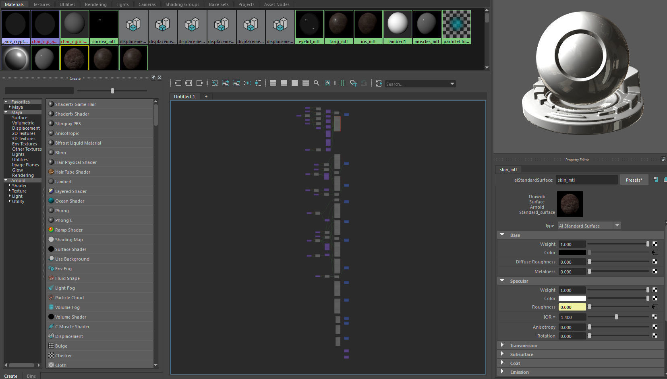
Task: Rearrange the graph layout
Action: (x=247, y=83)
